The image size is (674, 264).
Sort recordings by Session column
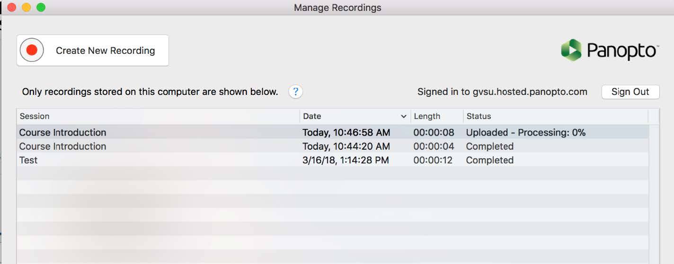[x=35, y=116]
